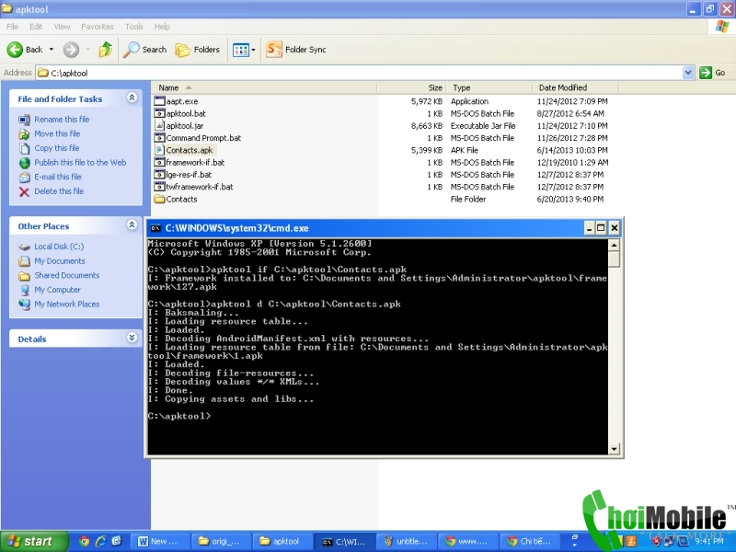Toggle the Folders pane button
Screen dimensions: 736x552
click(x=197, y=50)
